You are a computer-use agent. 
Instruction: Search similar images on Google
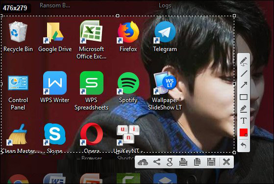[170, 162]
